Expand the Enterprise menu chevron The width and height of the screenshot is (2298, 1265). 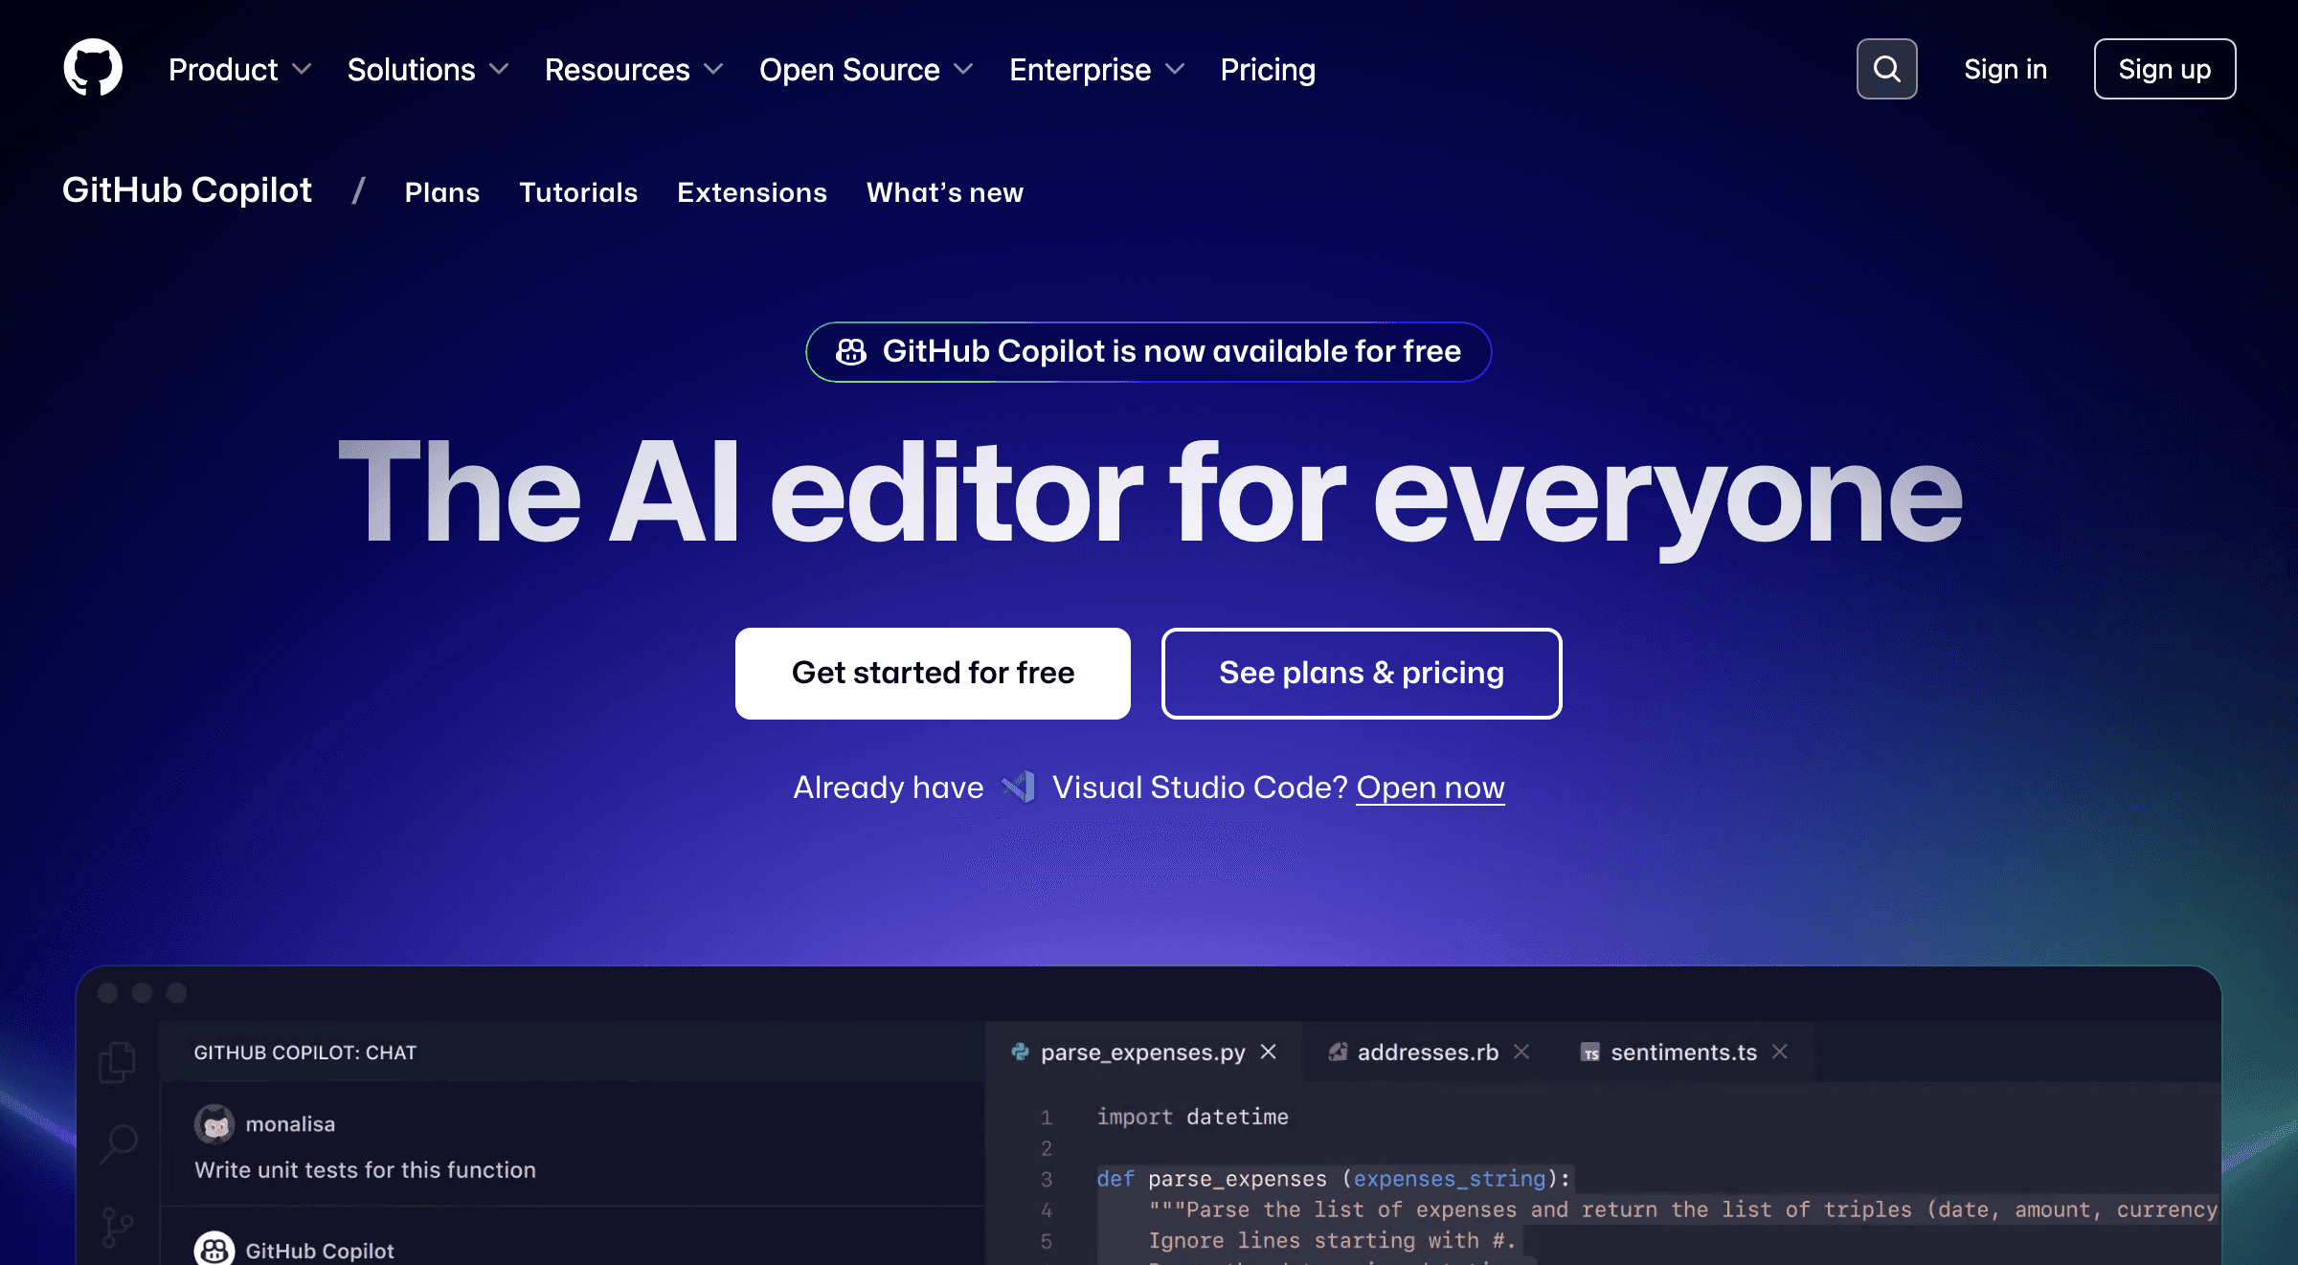pyautogui.click(x=1176, y=69)
